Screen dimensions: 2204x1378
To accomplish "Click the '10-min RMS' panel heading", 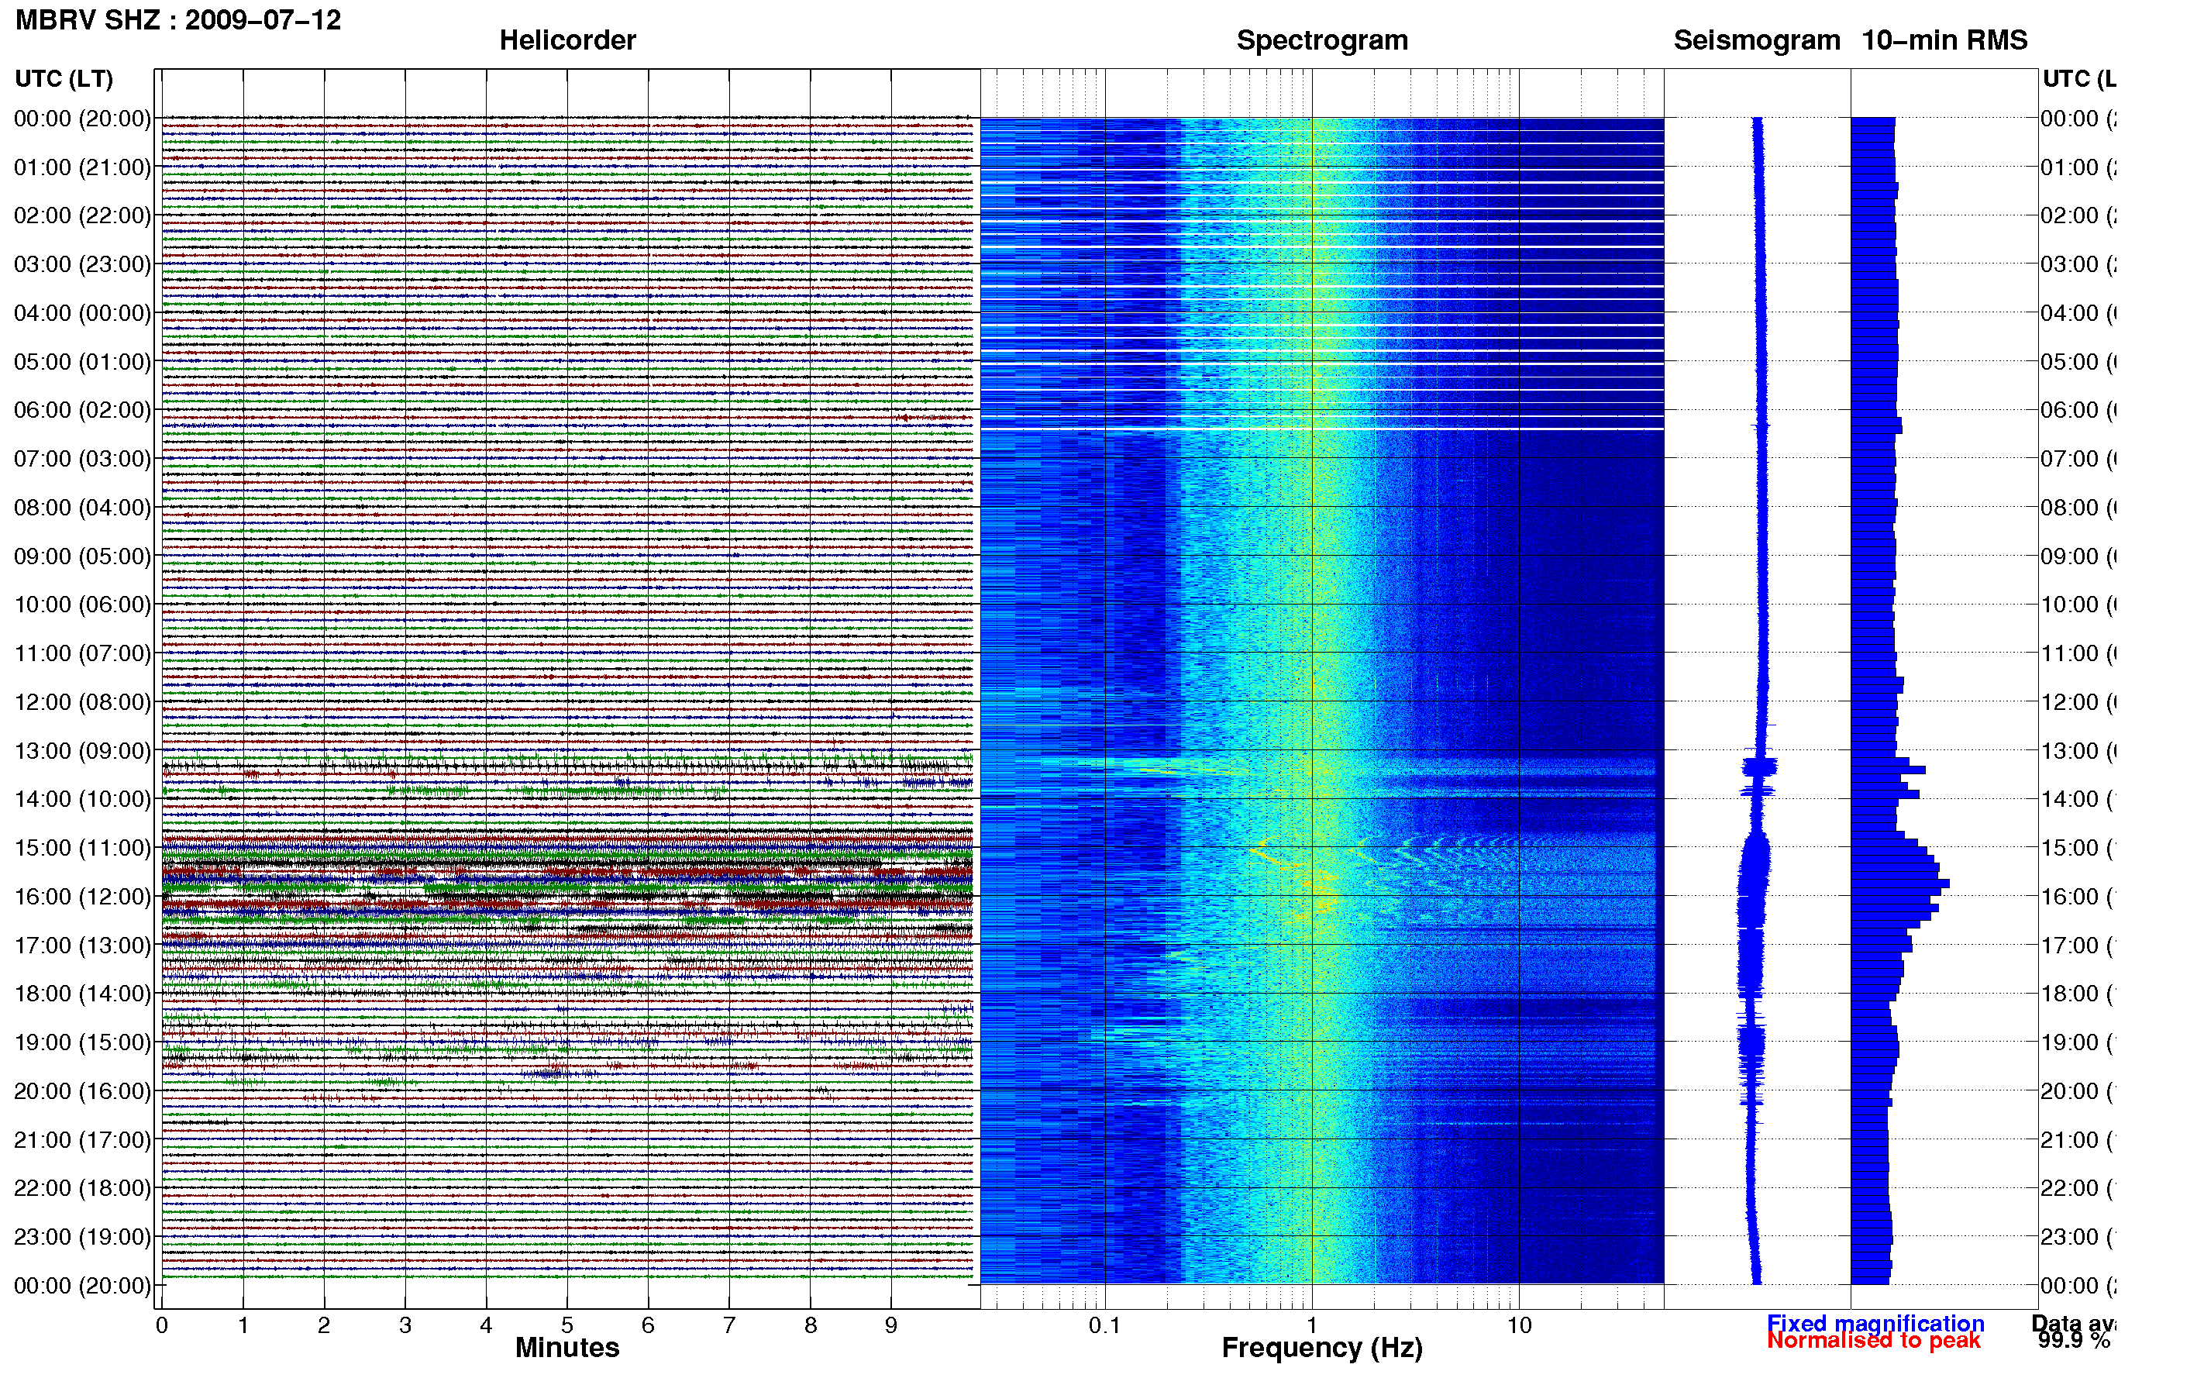I will tap(1944, 40).
